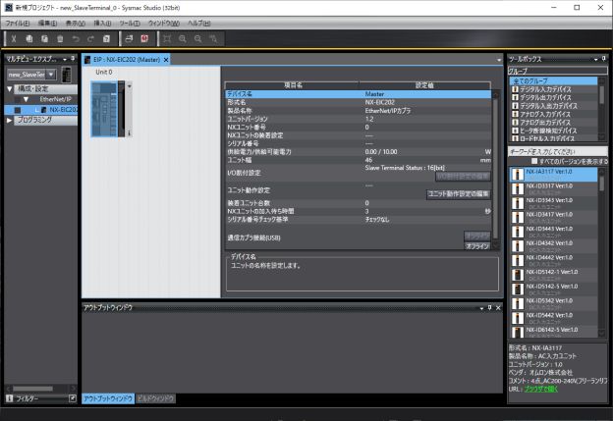Click the ユニット動作設定の編集 button
This screenshot has height=421, width=613.
click(458, 193)
